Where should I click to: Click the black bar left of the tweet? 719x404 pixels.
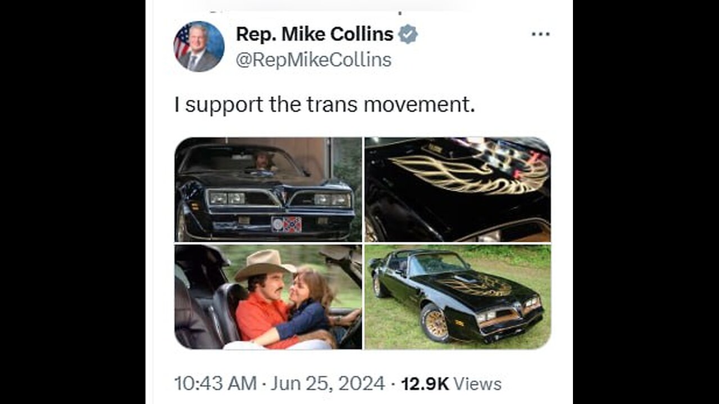[x=72, y=202]
